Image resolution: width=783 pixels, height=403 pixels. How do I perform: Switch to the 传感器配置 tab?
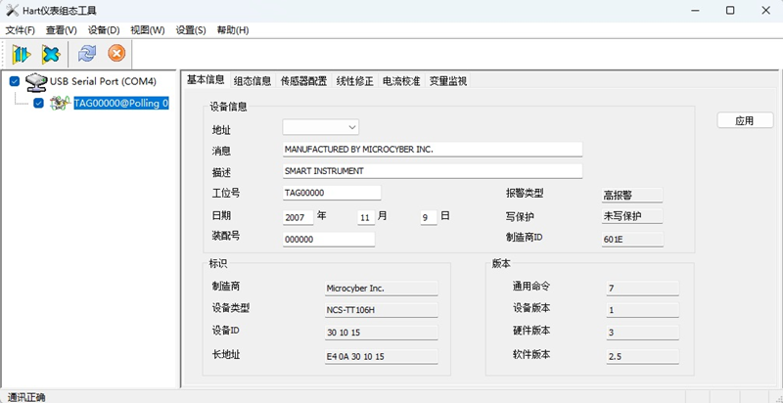[x=303, y=81]
